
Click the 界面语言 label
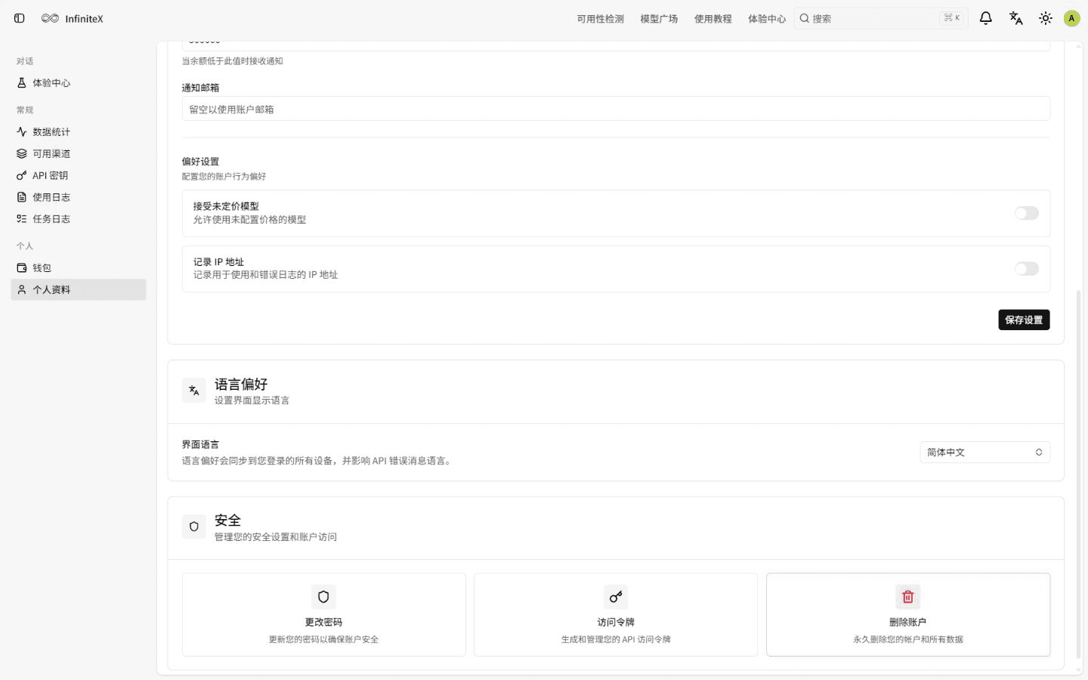click(200, 444)
